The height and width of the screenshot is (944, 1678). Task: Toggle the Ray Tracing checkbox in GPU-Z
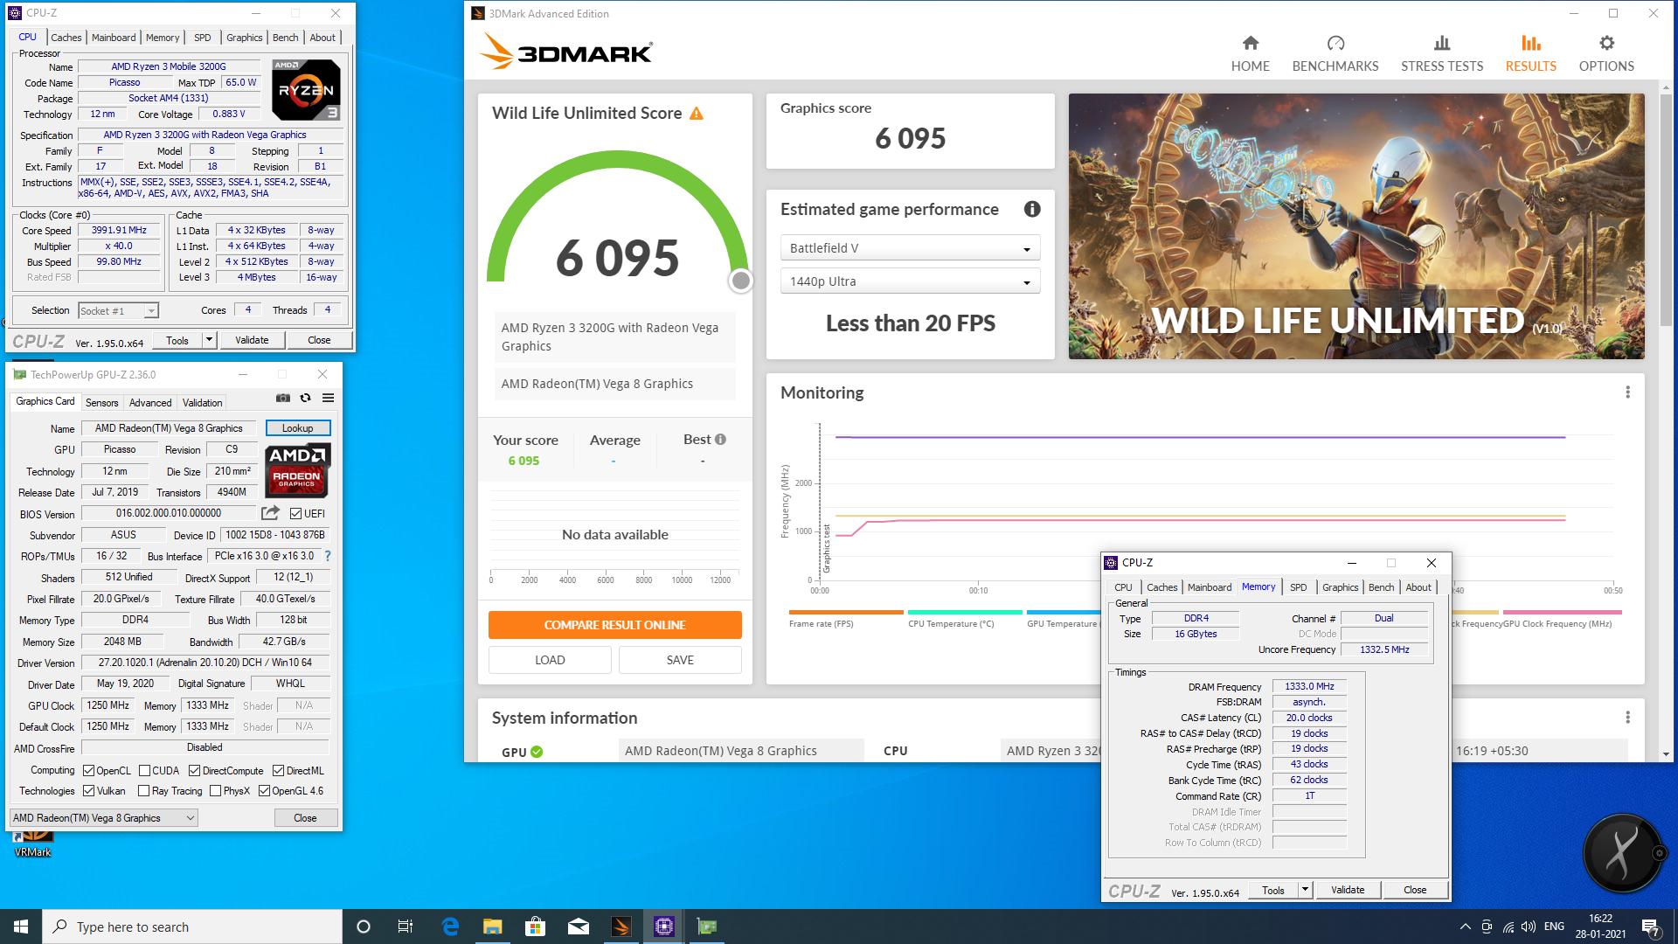[144, 791]
